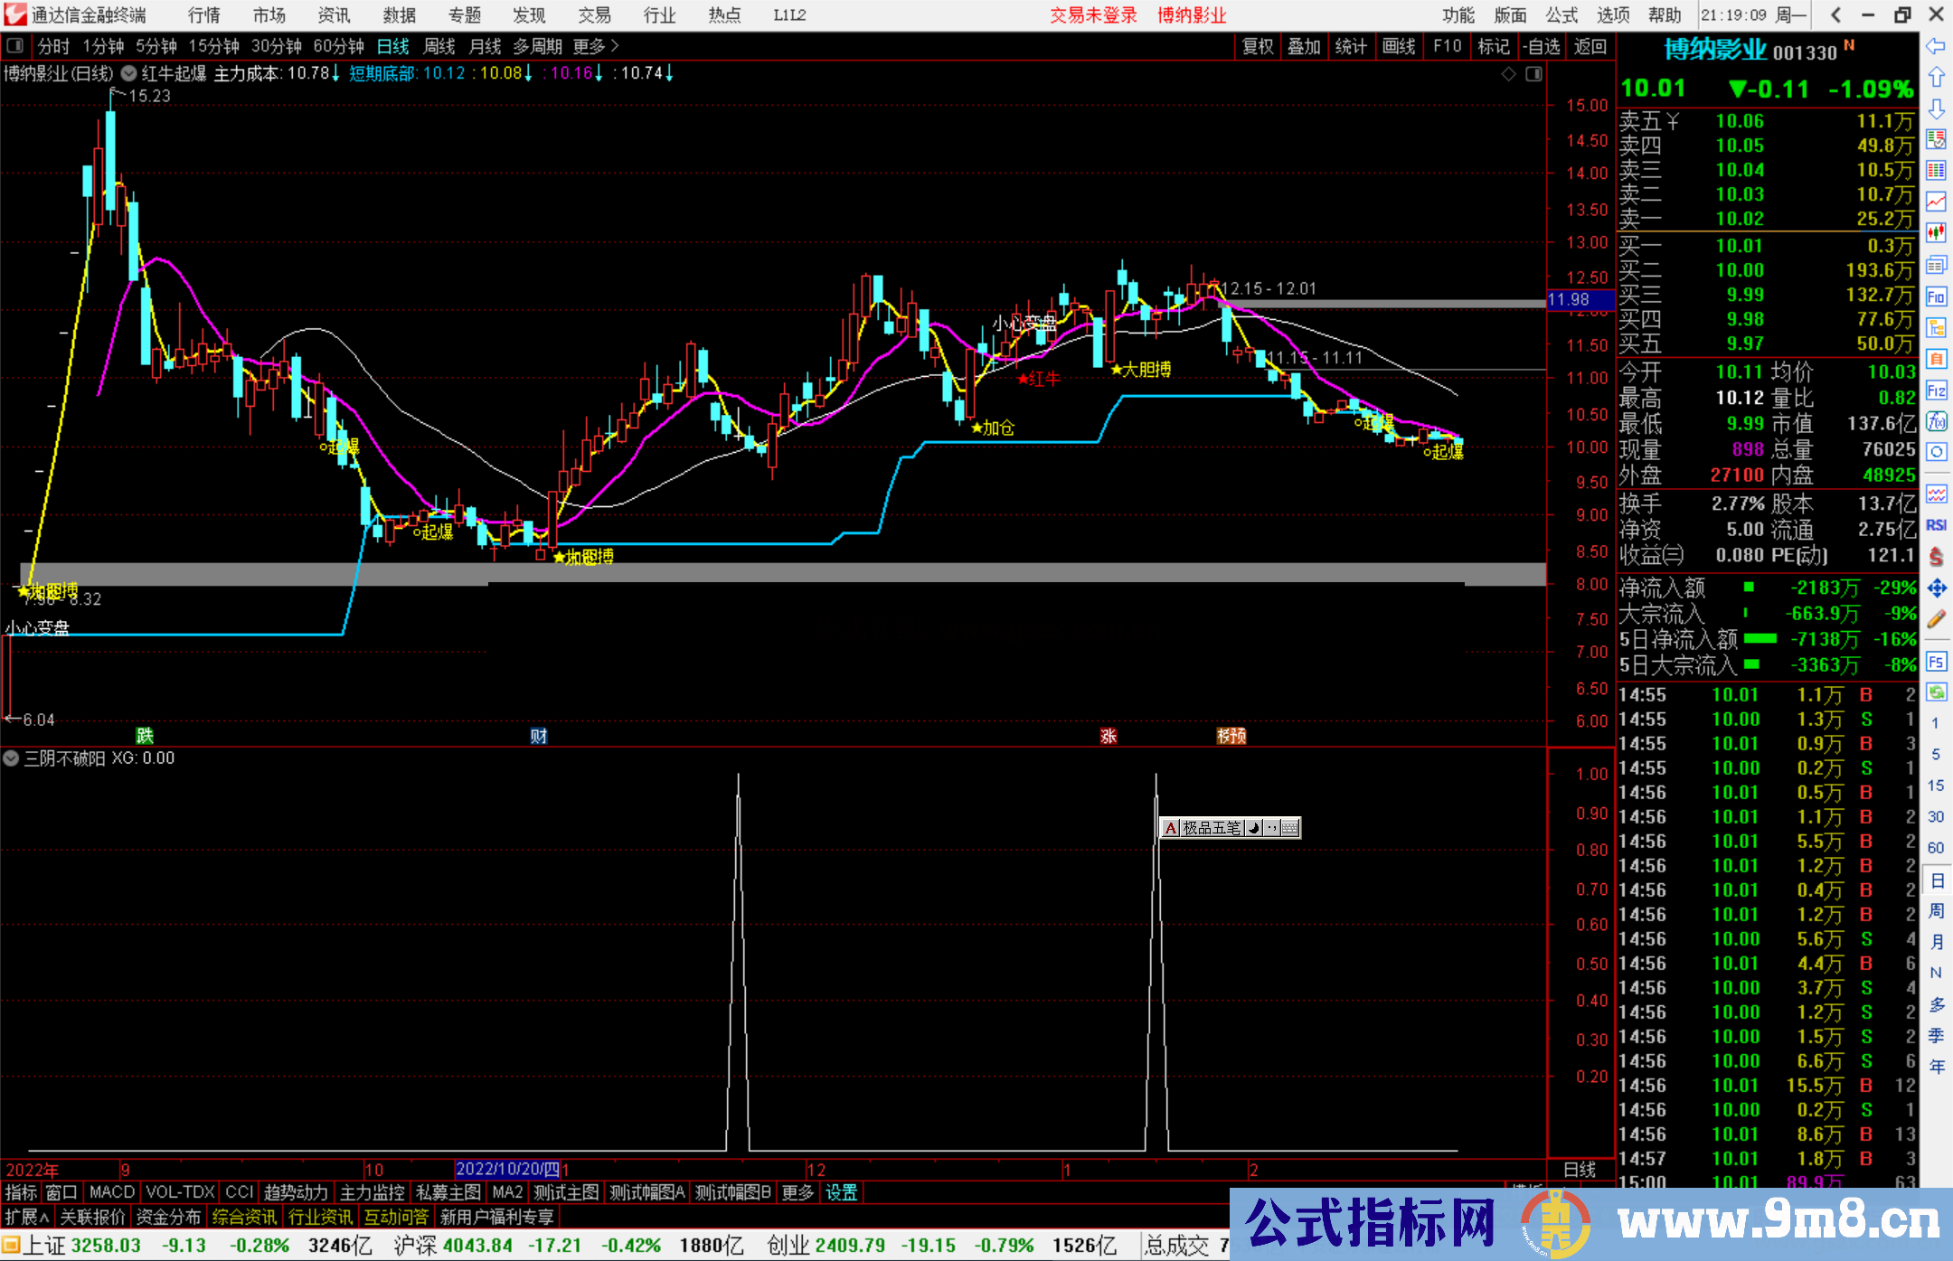Open the 三阴不破阳 sub-indicator dropdown arrow

(12, 758)
